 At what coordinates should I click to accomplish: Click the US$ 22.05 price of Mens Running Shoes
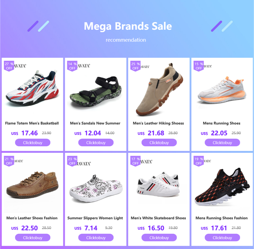(x=214, y=133)
